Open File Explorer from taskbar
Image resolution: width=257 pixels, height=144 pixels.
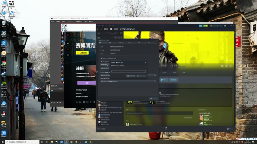point(52,142)
